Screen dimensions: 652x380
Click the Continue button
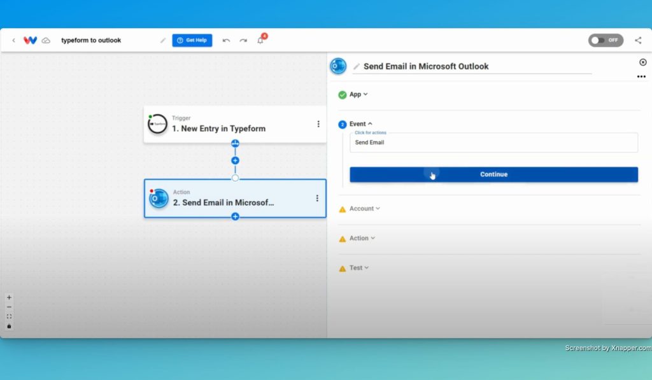click(x=493, y=174)
